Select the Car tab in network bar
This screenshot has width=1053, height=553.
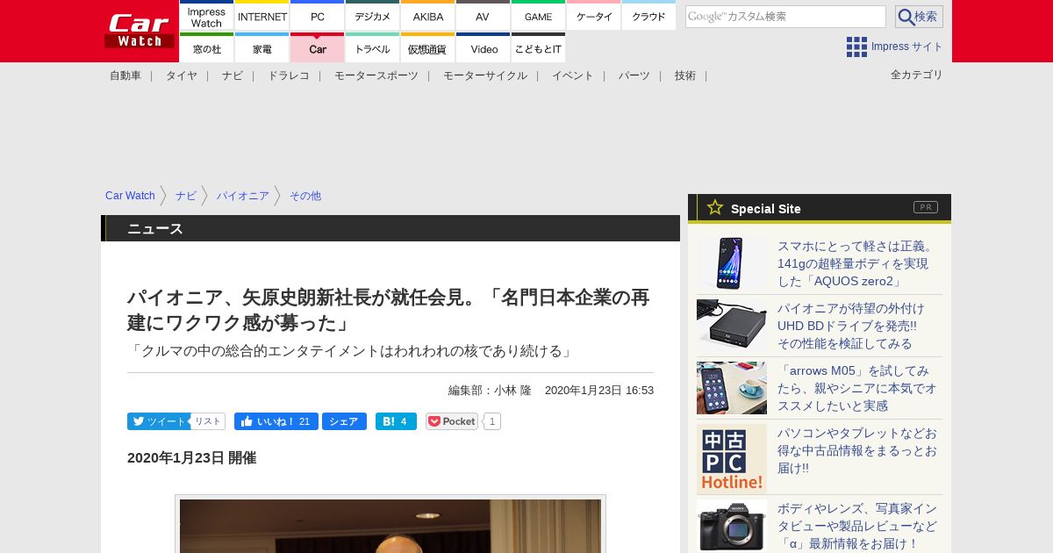[318, 48]
